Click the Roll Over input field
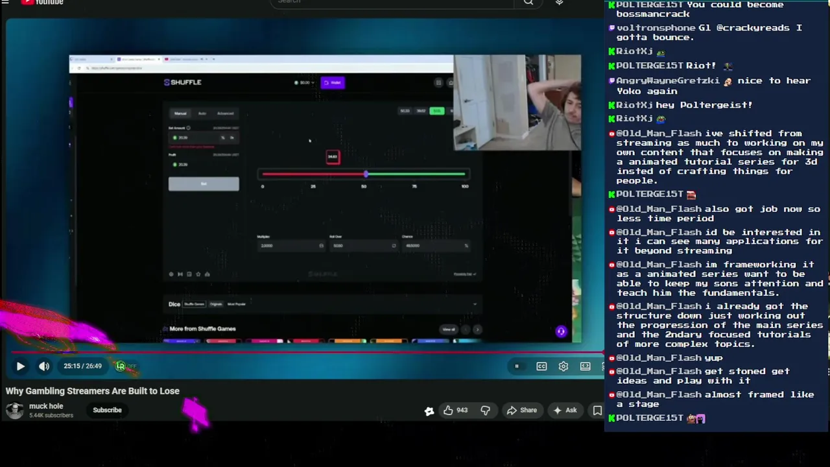Screen dimensions: 830x467 point(362,246)
